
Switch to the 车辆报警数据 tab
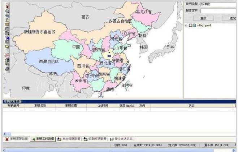pos(17,139)
